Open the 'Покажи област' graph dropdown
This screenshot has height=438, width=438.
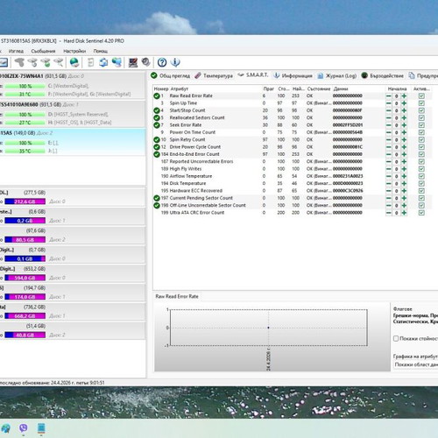pyautogui.click(x=416, y=364)
